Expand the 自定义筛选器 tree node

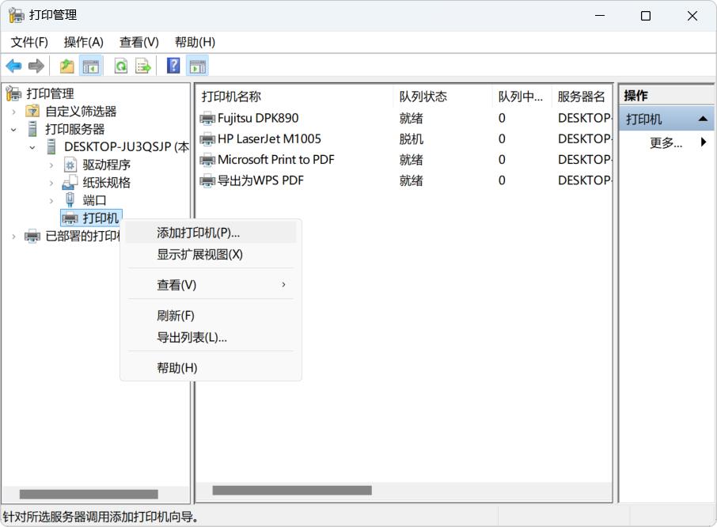click(x=13, y=112)
